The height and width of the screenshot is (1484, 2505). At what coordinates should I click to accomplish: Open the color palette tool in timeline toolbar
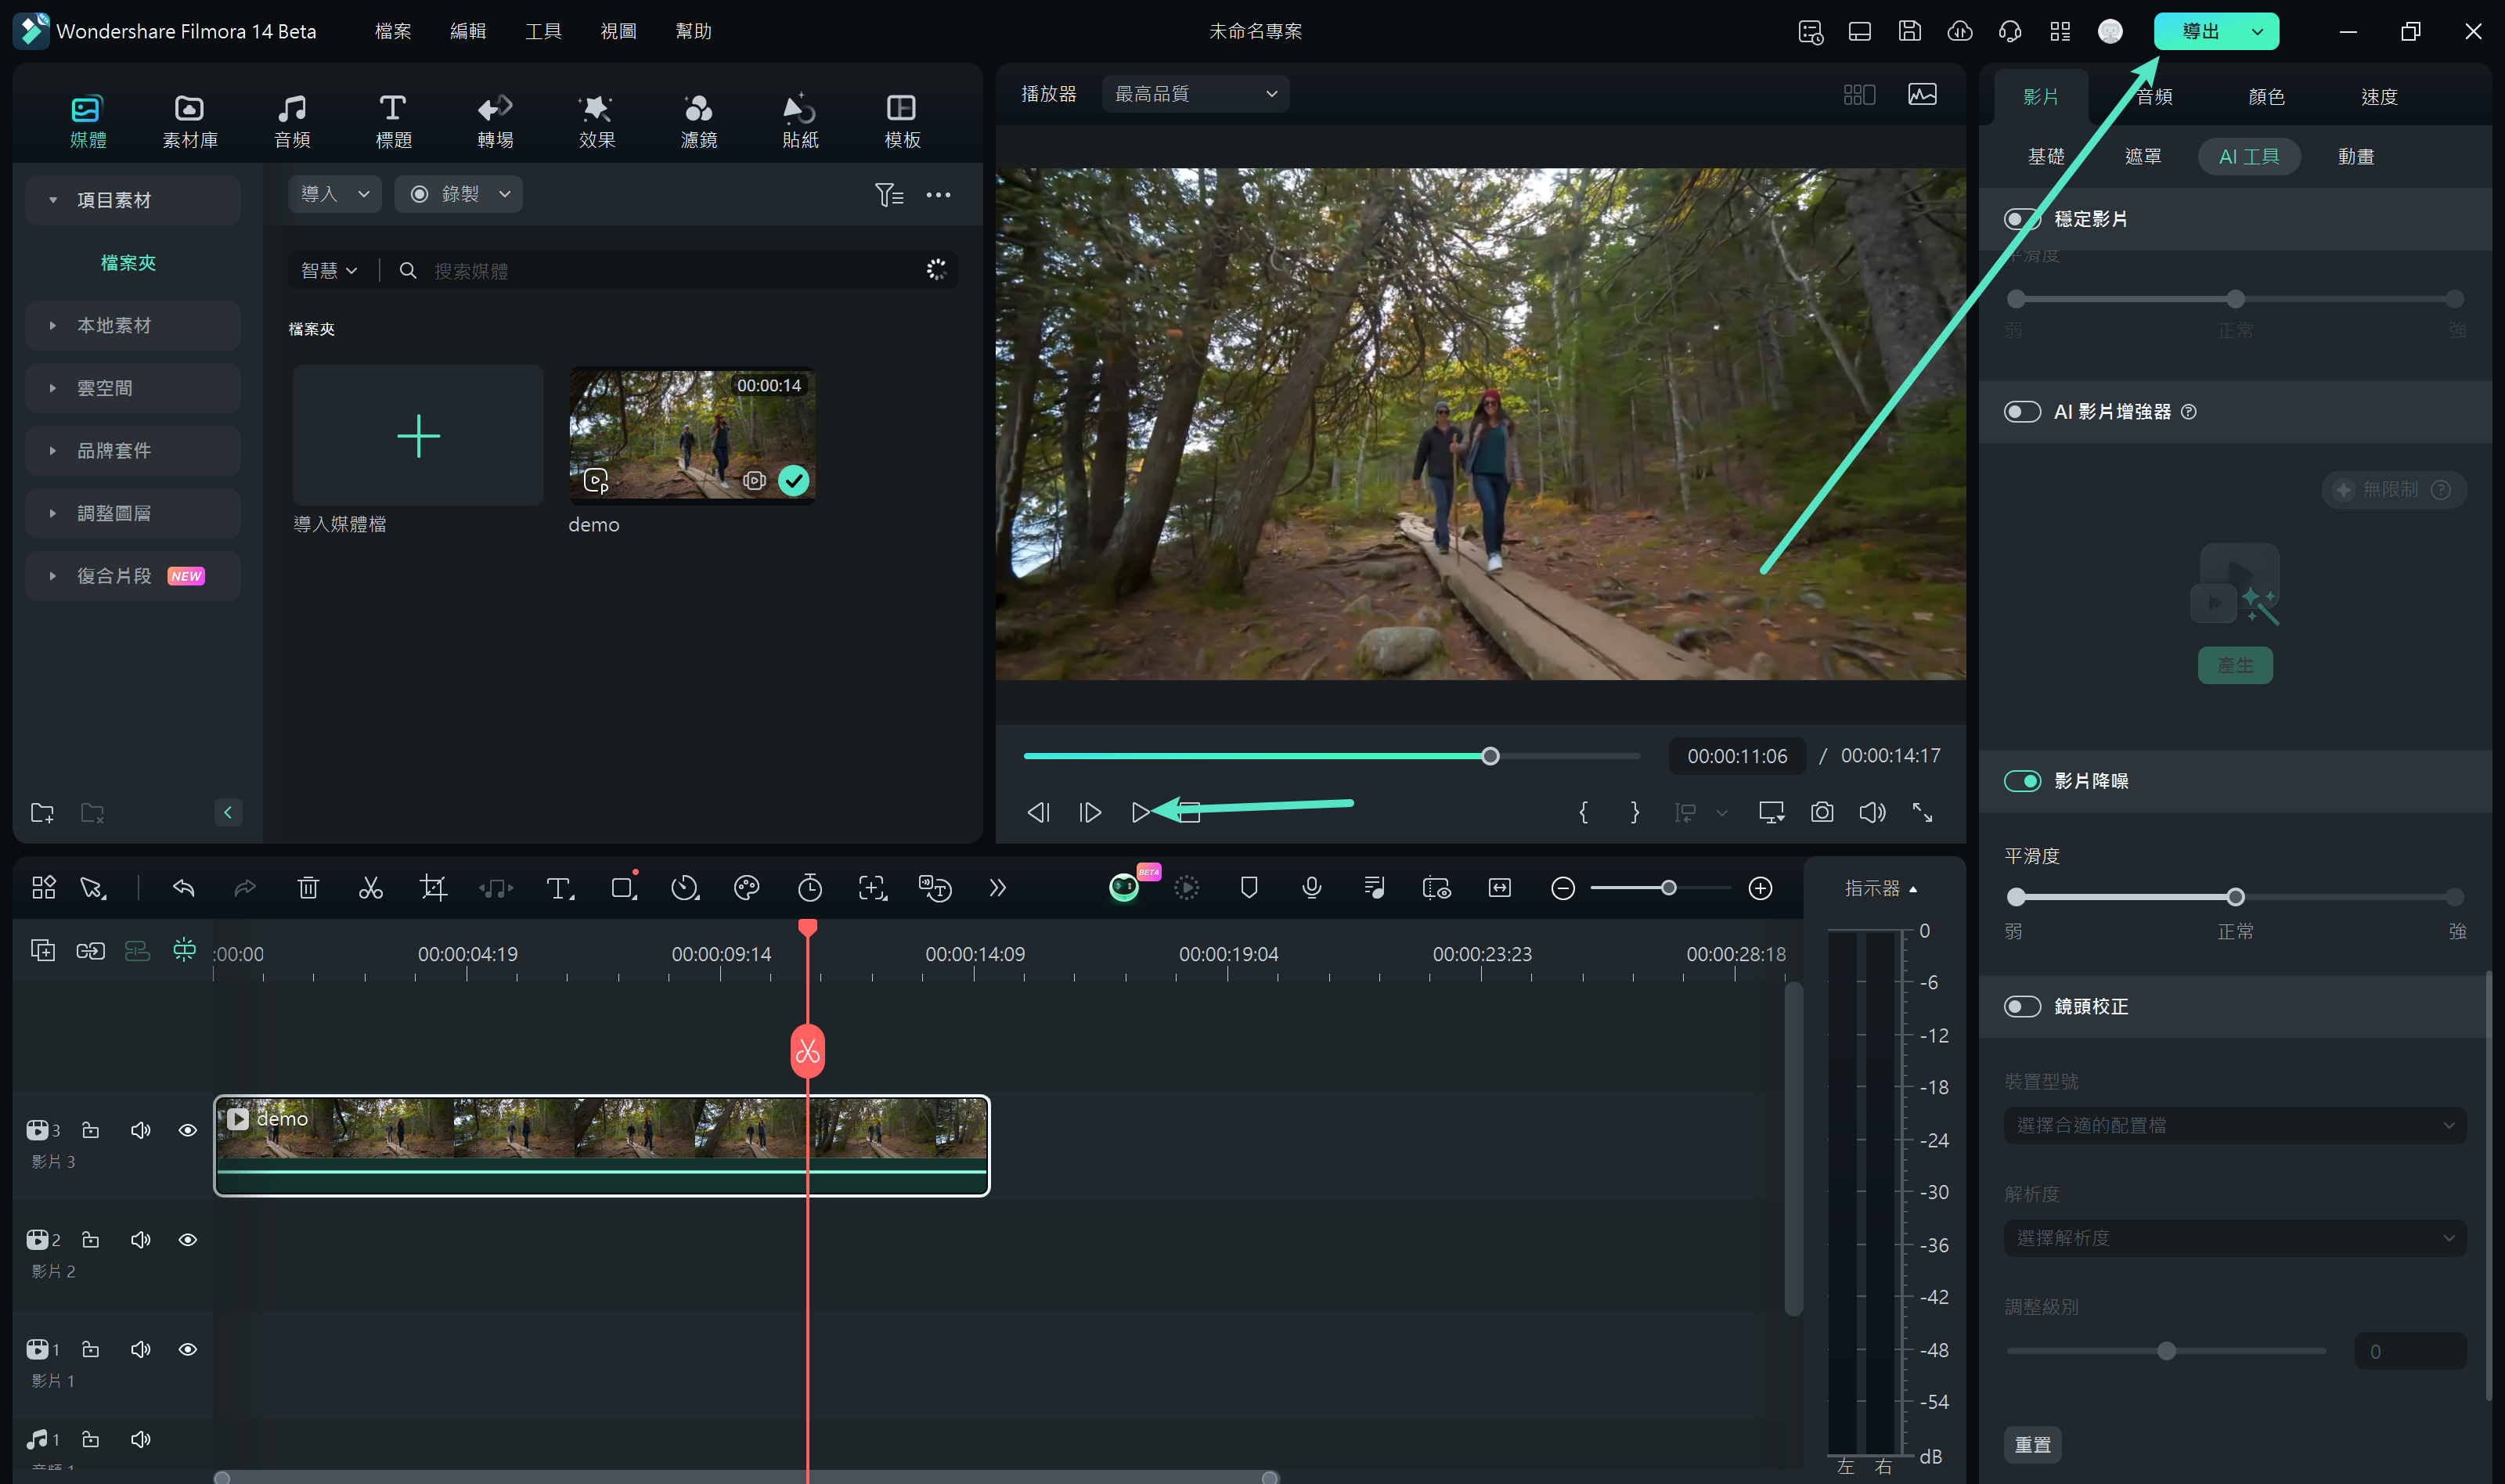[746, 888]
